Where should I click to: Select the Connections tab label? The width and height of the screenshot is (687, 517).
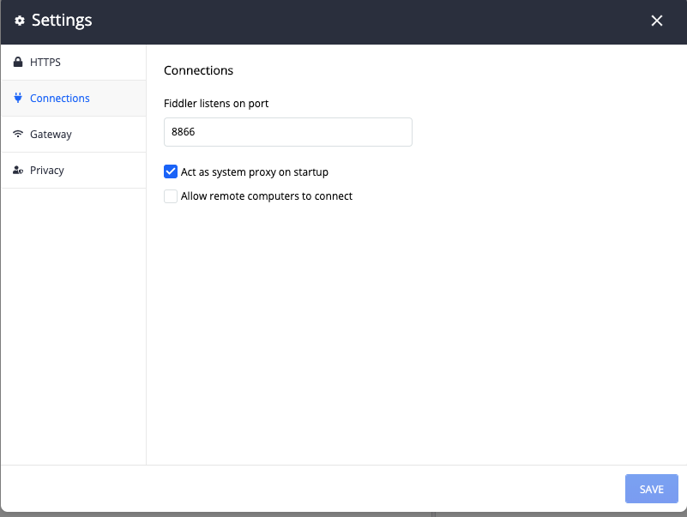tap(59, 99)
